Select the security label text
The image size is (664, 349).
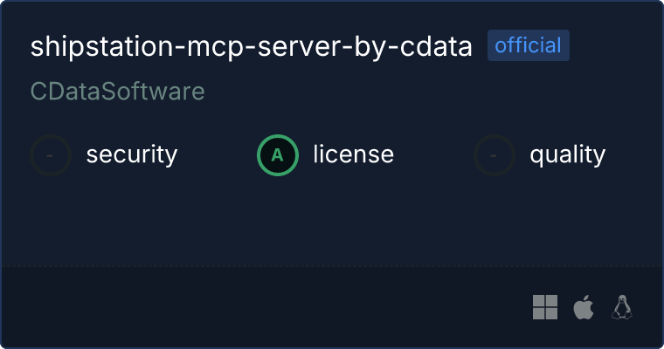[x=132, y=154]
